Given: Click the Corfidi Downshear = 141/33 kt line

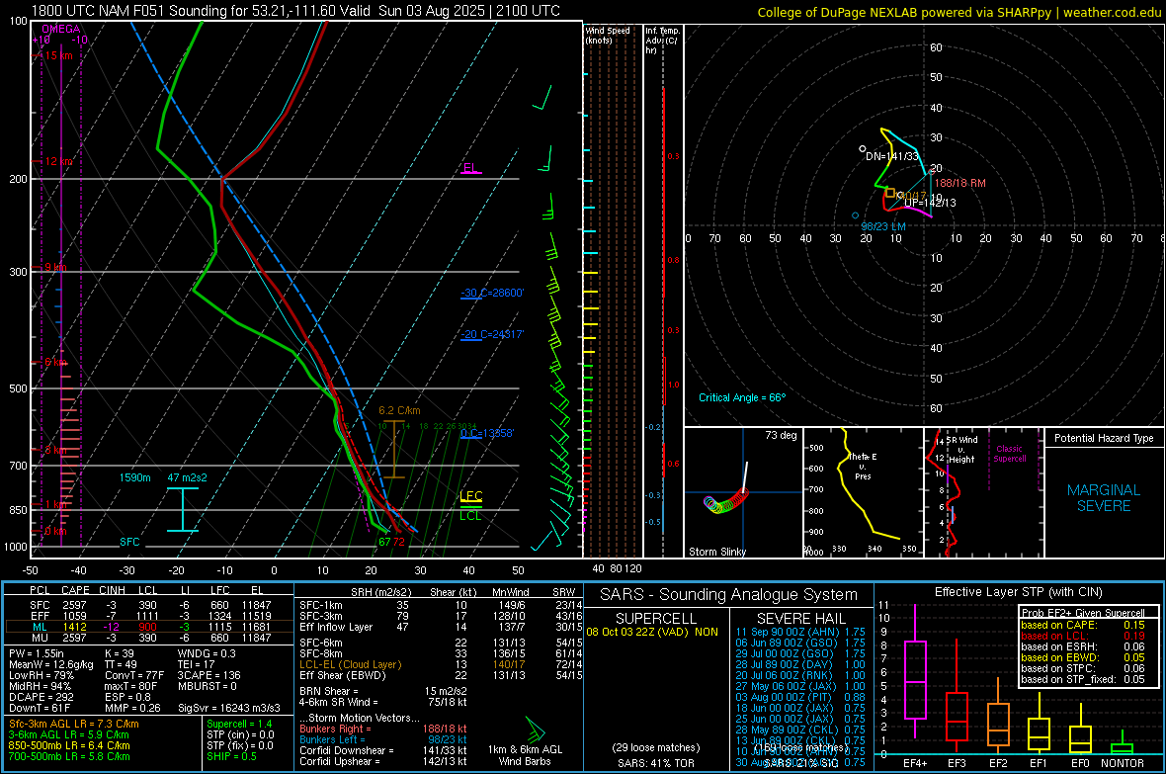Looking at the screenshot, I should [383, 750].
